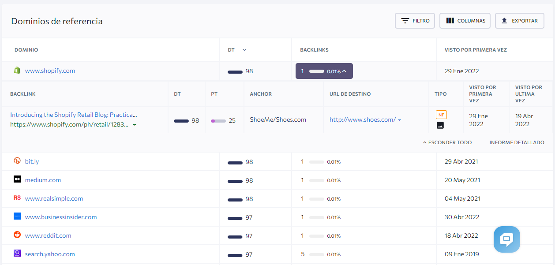The image size is (555, 265).
Task: Click the 29 Abr 2021 date for bit.ly
Action: 461,161
